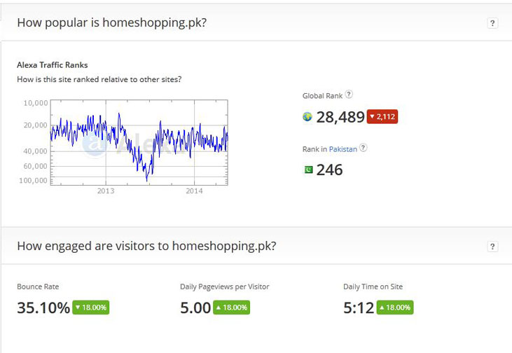This screenshot has width=512, height=353.
Task: Click green badge beside 5.00 pageviews
Action: 232,307
